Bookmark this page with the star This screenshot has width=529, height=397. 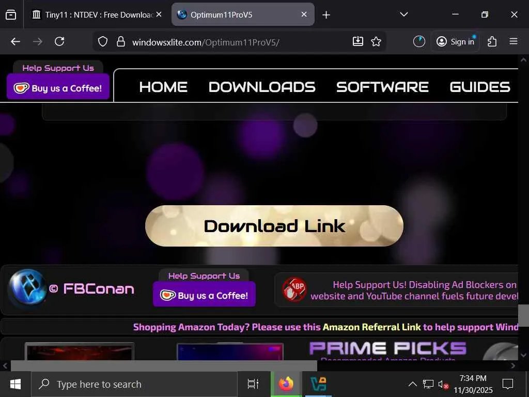[x=376, y=41]
